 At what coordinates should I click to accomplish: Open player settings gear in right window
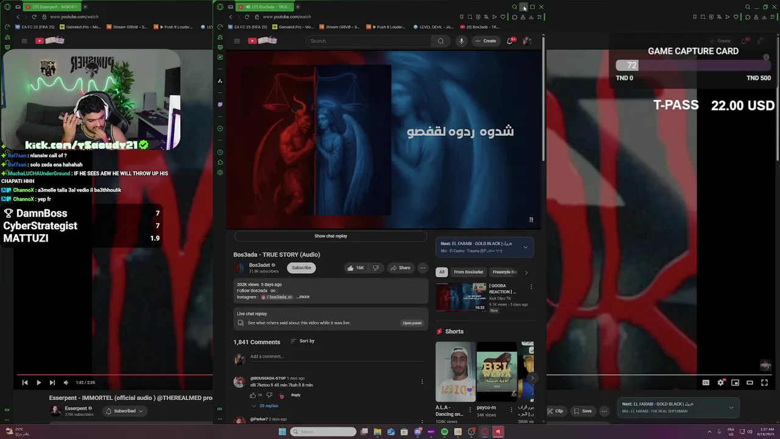tap(720, 383)
